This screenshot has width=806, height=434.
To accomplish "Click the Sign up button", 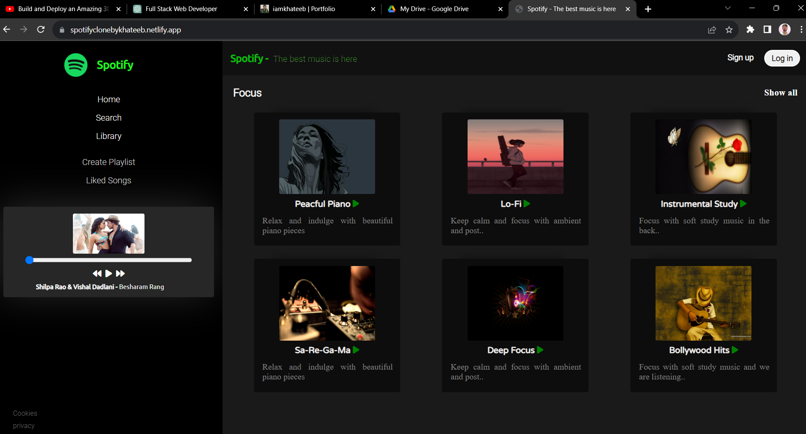I will coord(740,58).
